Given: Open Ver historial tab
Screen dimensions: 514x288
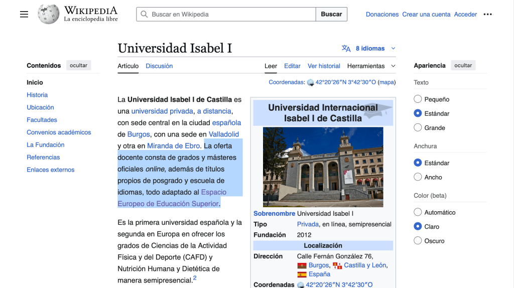Looking at the screenshot, I should [x=324, y=66].
